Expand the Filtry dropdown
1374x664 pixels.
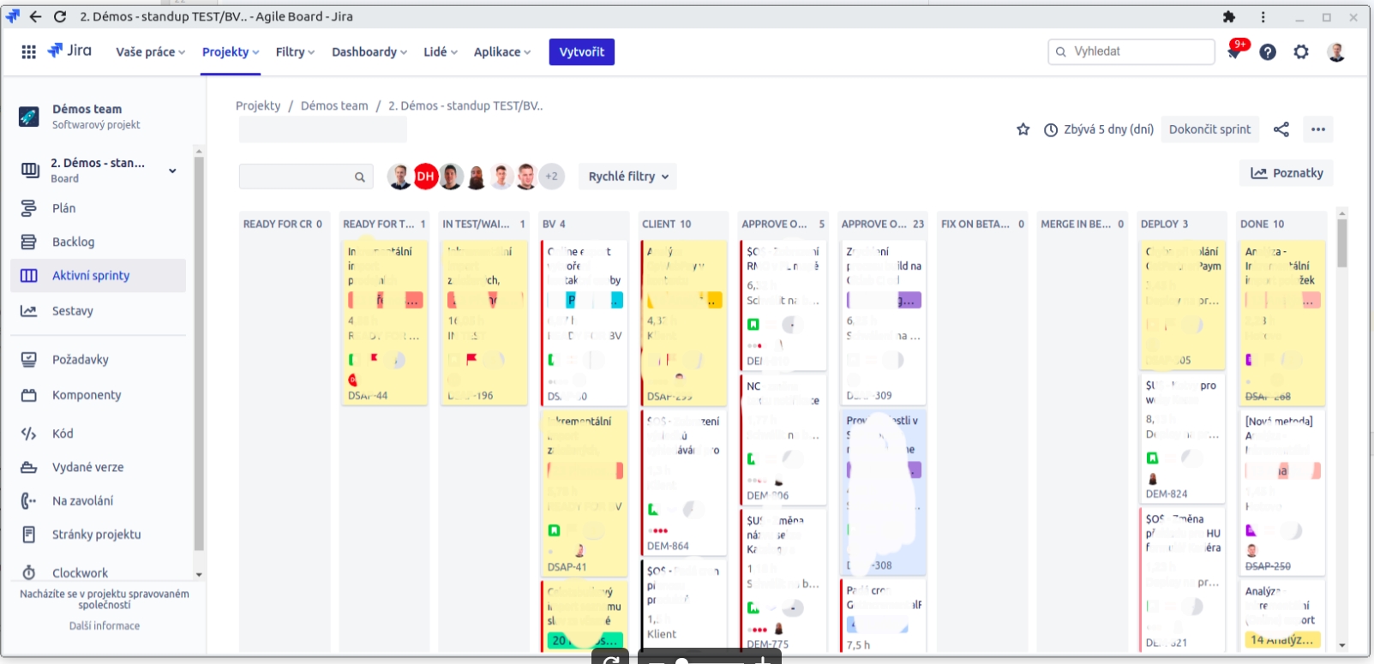click(x=295, y=52)
